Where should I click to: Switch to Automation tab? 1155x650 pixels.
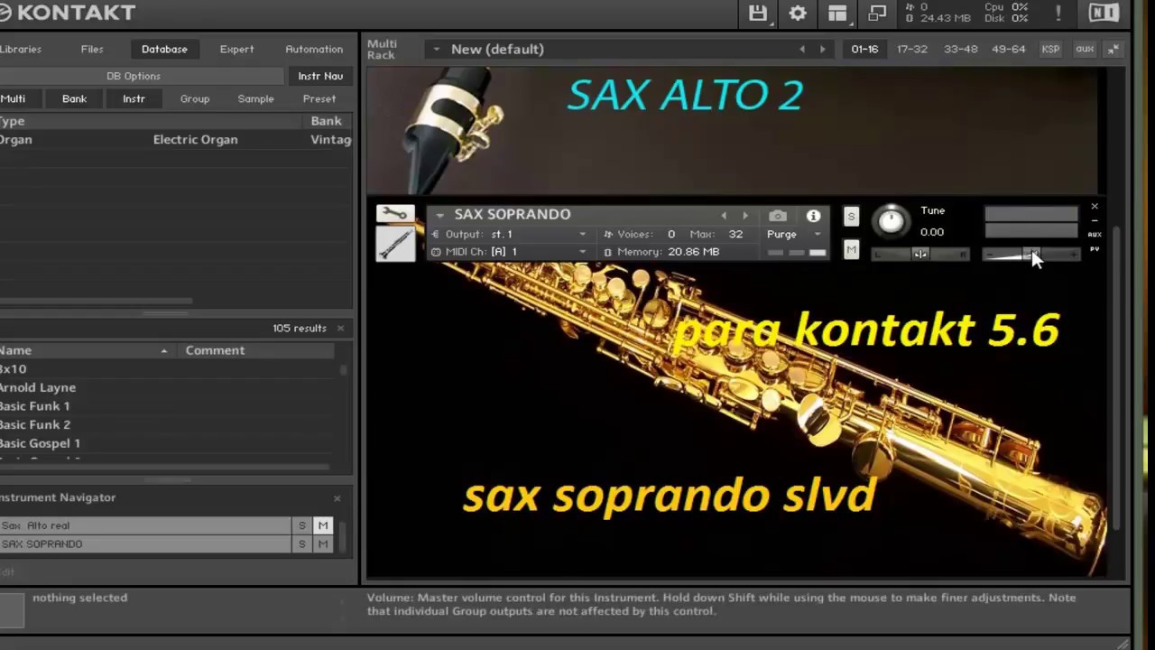click(x=314, y=49)
